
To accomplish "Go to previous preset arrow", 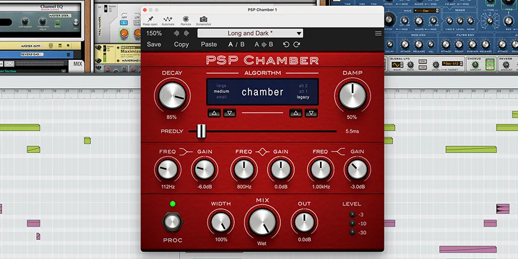I will click(x=177, y=33).
